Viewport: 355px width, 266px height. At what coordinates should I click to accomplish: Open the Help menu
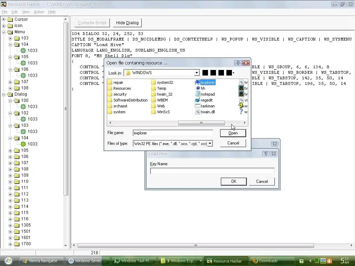pos(52,12)
